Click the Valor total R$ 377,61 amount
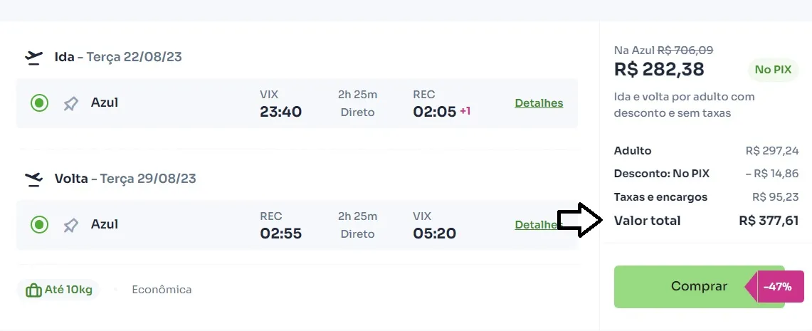This screenshot has height=331, width=812. pos(769,221)
